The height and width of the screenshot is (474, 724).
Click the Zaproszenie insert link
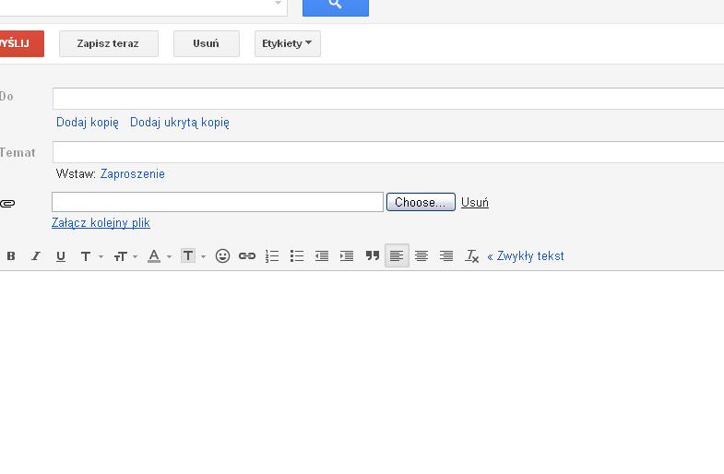(133, 174)
